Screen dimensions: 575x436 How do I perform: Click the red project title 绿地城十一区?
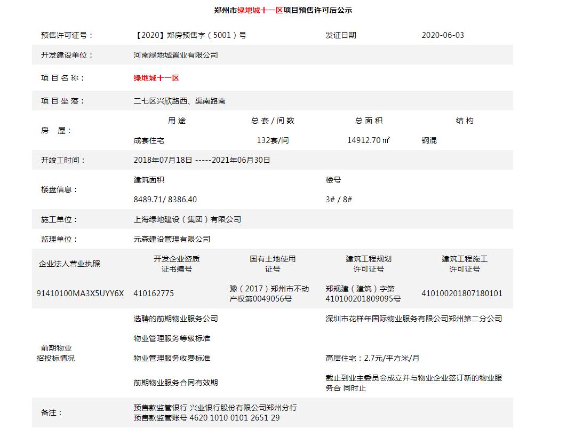tap(155, 77)
